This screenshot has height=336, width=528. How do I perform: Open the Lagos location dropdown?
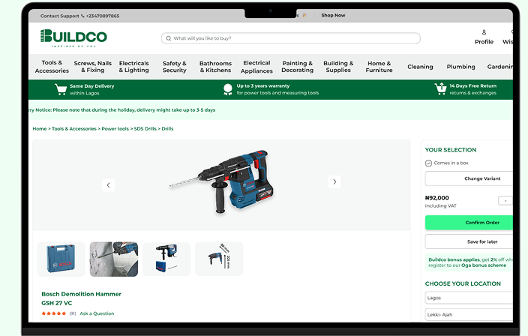click(469, 298)
